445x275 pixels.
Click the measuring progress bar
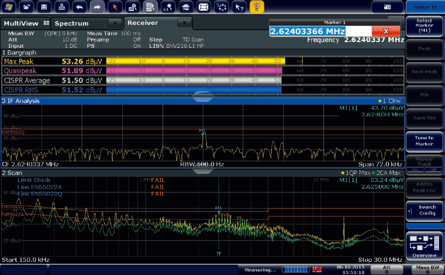pos(296,269)
